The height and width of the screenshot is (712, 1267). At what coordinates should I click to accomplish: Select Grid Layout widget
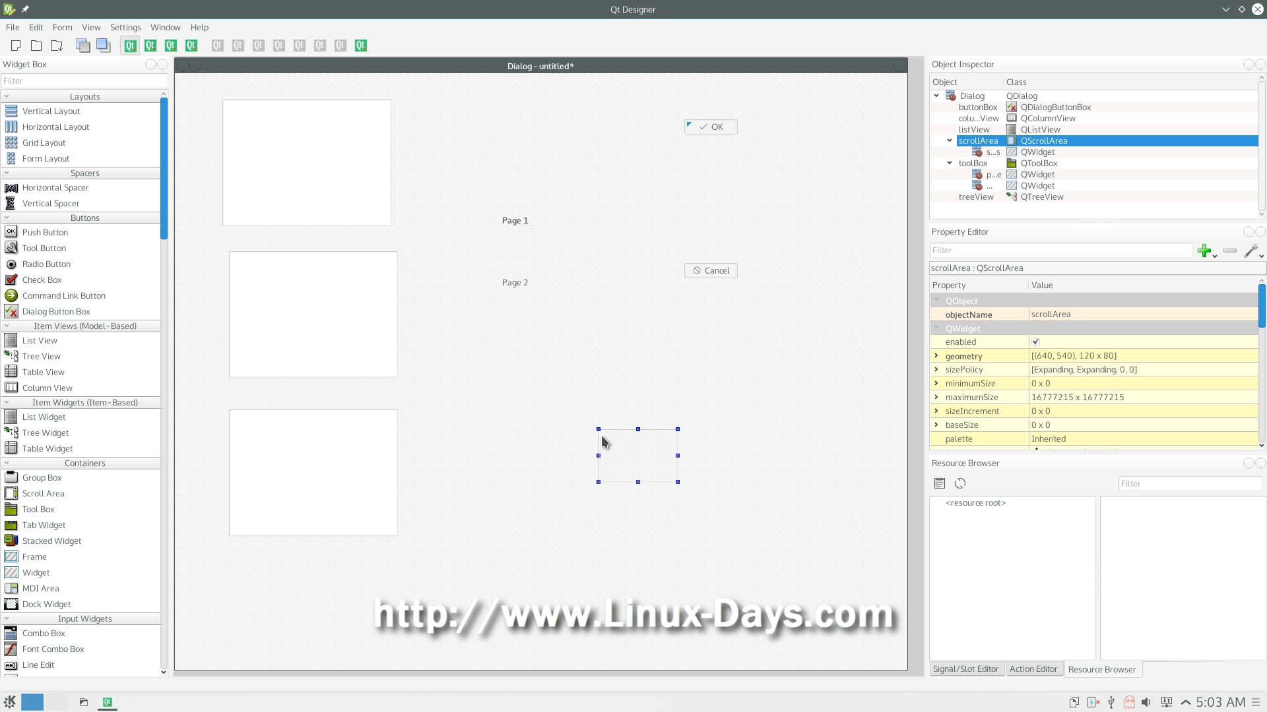pos(44,142)
